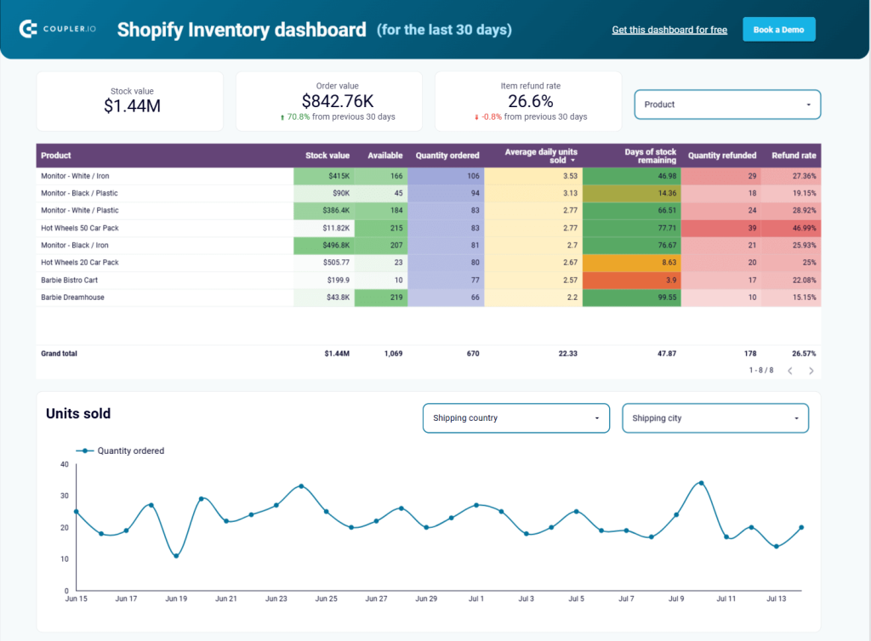Click quantity refunded value 39
This screenshot has width=871, height=641.
721,228
